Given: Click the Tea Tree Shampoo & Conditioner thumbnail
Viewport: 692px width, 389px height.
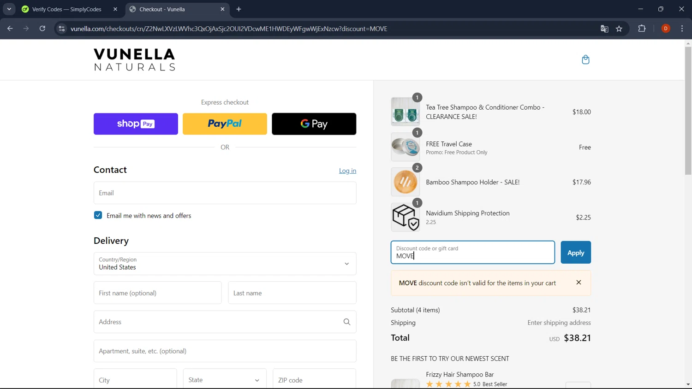Looking at the screenshot, I should (406, 112).
